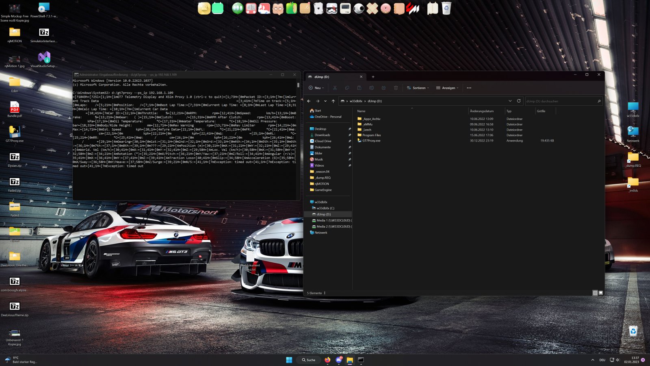
Task: Open the GT7Proxy.exe desktop shortcut
Action: tap(15, 132)
